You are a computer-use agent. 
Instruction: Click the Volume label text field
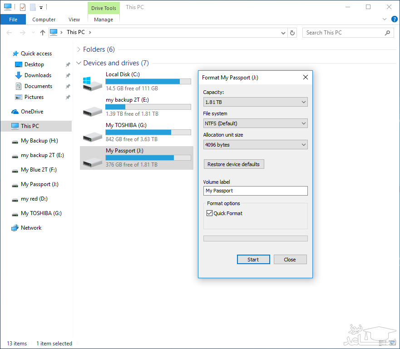pyautogui.click(x=255, y=191)
